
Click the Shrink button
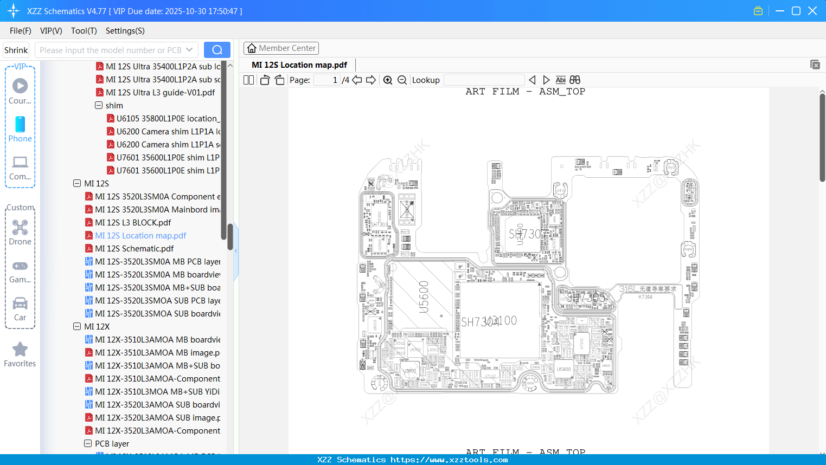tap(16, 49)
